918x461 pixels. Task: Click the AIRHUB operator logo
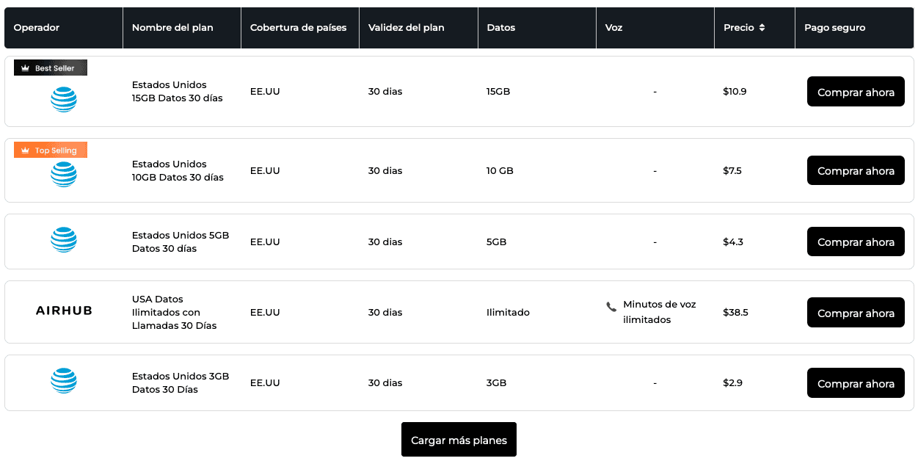(x=64, y=311)
